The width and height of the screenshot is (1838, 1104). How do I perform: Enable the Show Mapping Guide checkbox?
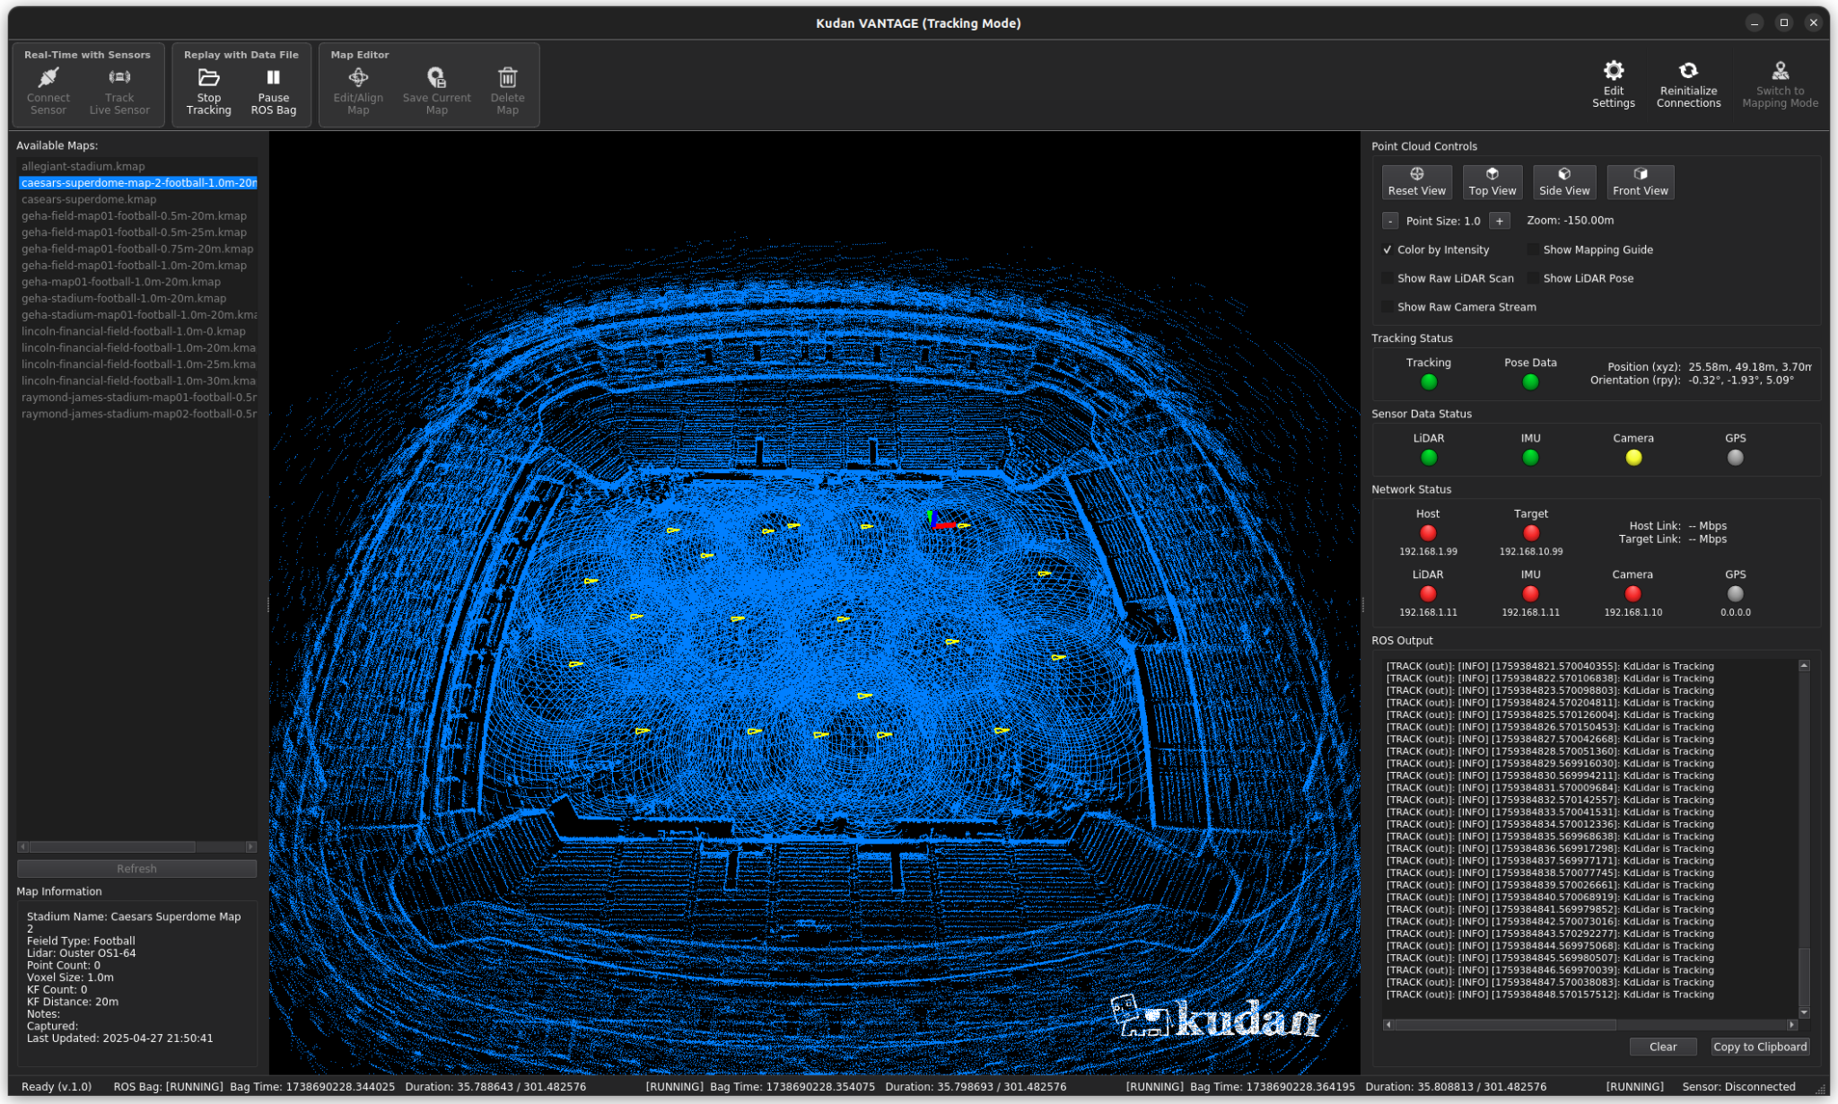pos(1533,250)
